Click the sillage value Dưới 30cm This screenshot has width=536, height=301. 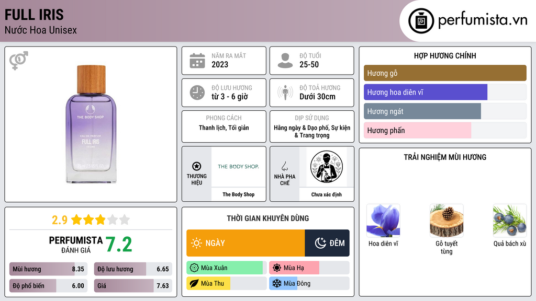pyautogui.click(x=318, y=97)
